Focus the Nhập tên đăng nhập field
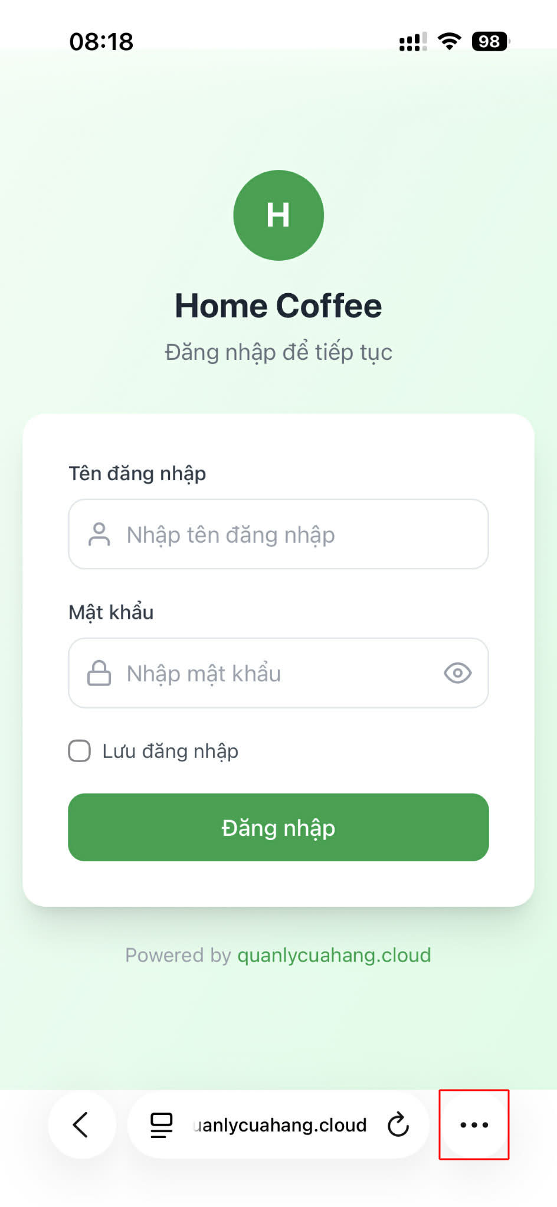This screenshot has height=1207, width=557. coord(278,534)
